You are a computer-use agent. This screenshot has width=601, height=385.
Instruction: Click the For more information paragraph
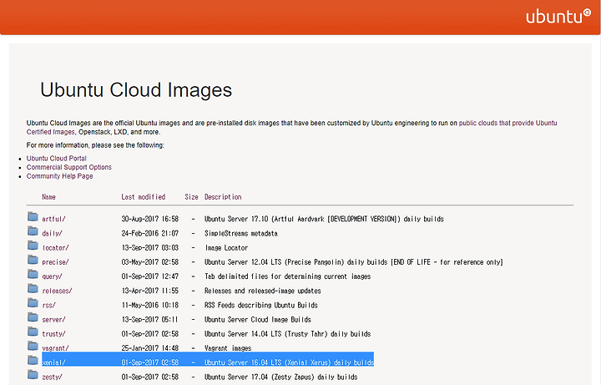95,145
